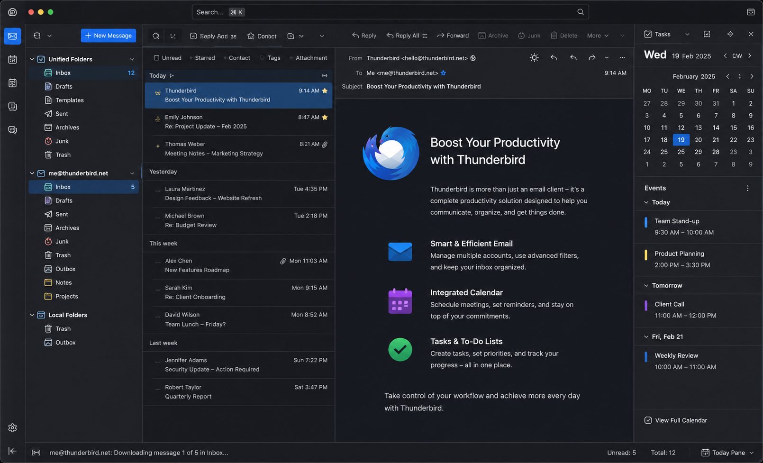Collapse the spaces toolbar with the arrow icon
The image size is (763, 463).
click(x=12, y=451)
